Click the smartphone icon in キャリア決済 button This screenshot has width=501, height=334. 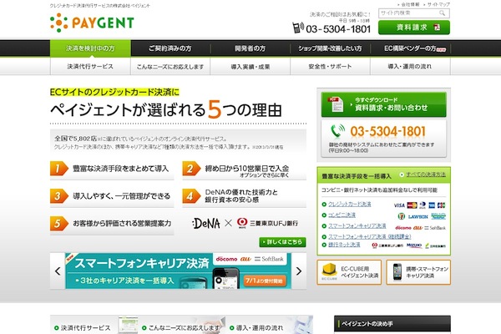tap(397, 271)
